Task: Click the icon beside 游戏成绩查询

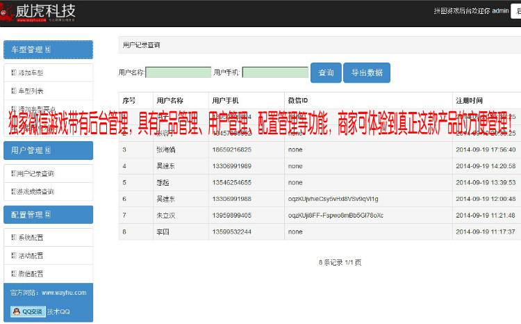Action: click(x=14, y=191)
